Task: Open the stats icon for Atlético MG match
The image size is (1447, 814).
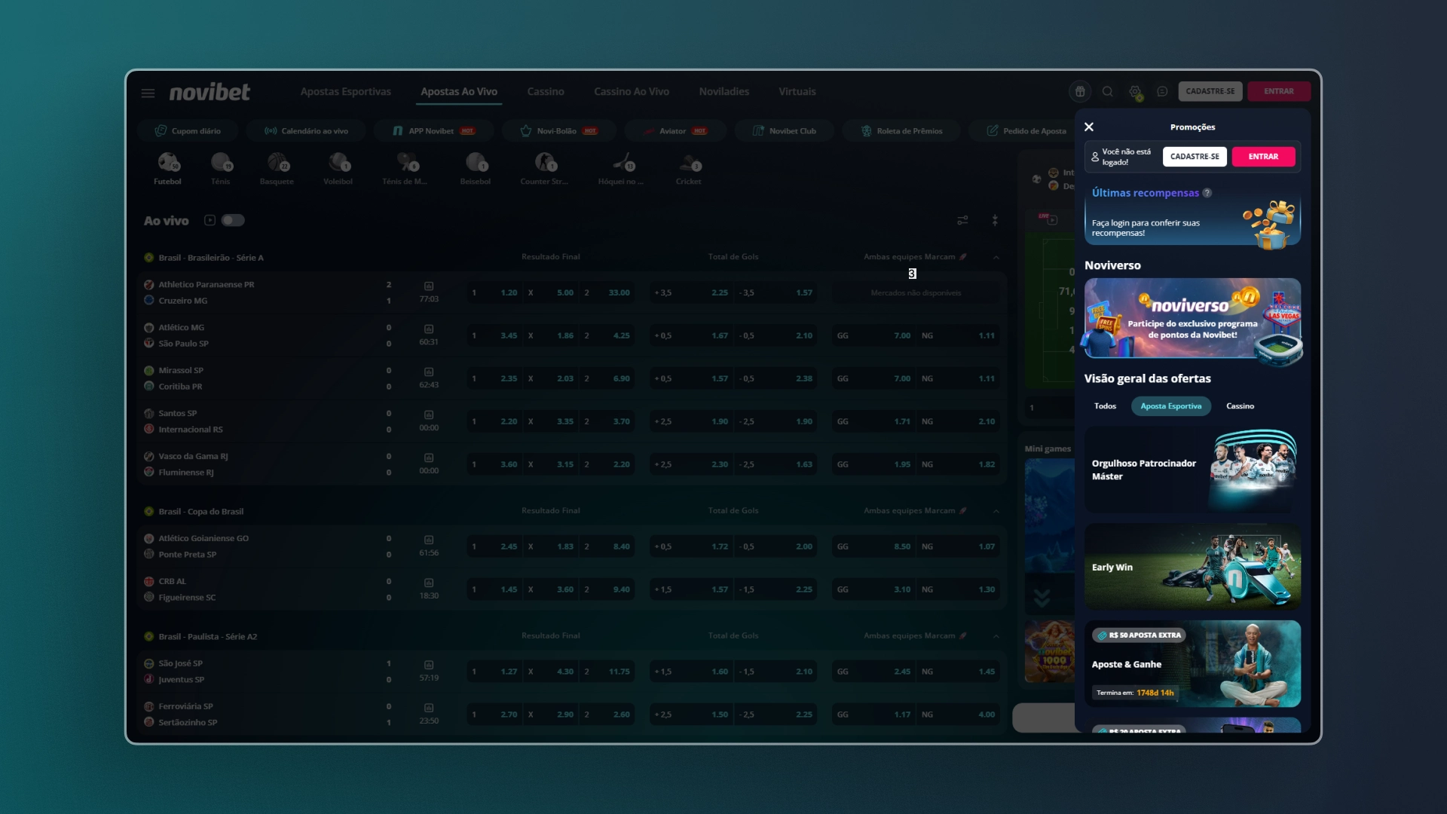Action: point(429,329)
